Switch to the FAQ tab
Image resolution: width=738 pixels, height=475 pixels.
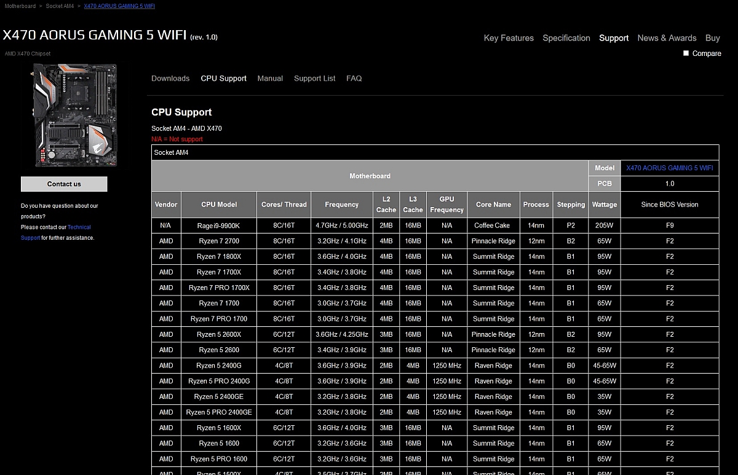(354, 79)
